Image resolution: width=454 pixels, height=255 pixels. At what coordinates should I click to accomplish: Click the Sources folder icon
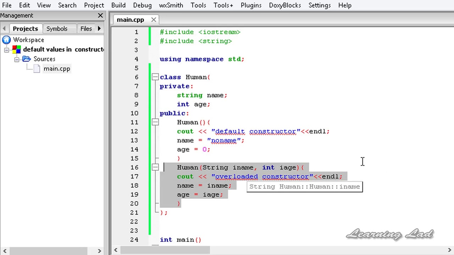tap(27, 59)
